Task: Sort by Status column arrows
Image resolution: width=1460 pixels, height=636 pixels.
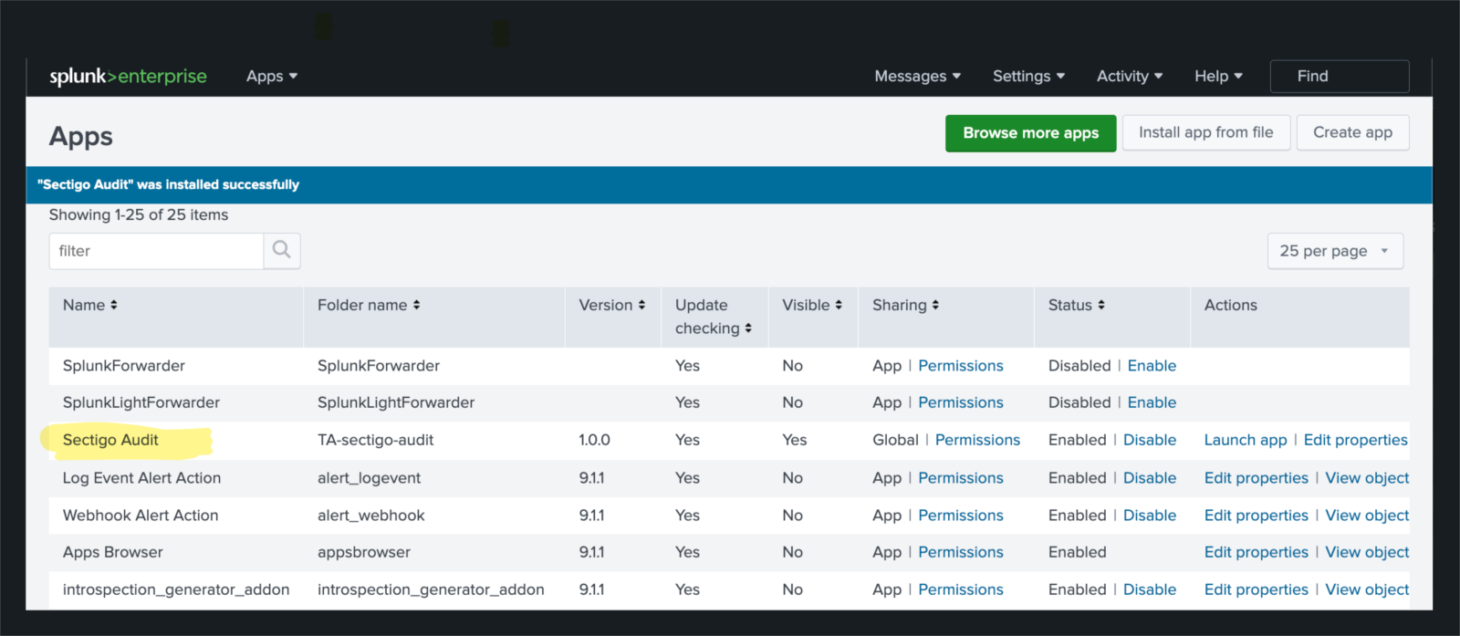Action: coord(1101,305)
